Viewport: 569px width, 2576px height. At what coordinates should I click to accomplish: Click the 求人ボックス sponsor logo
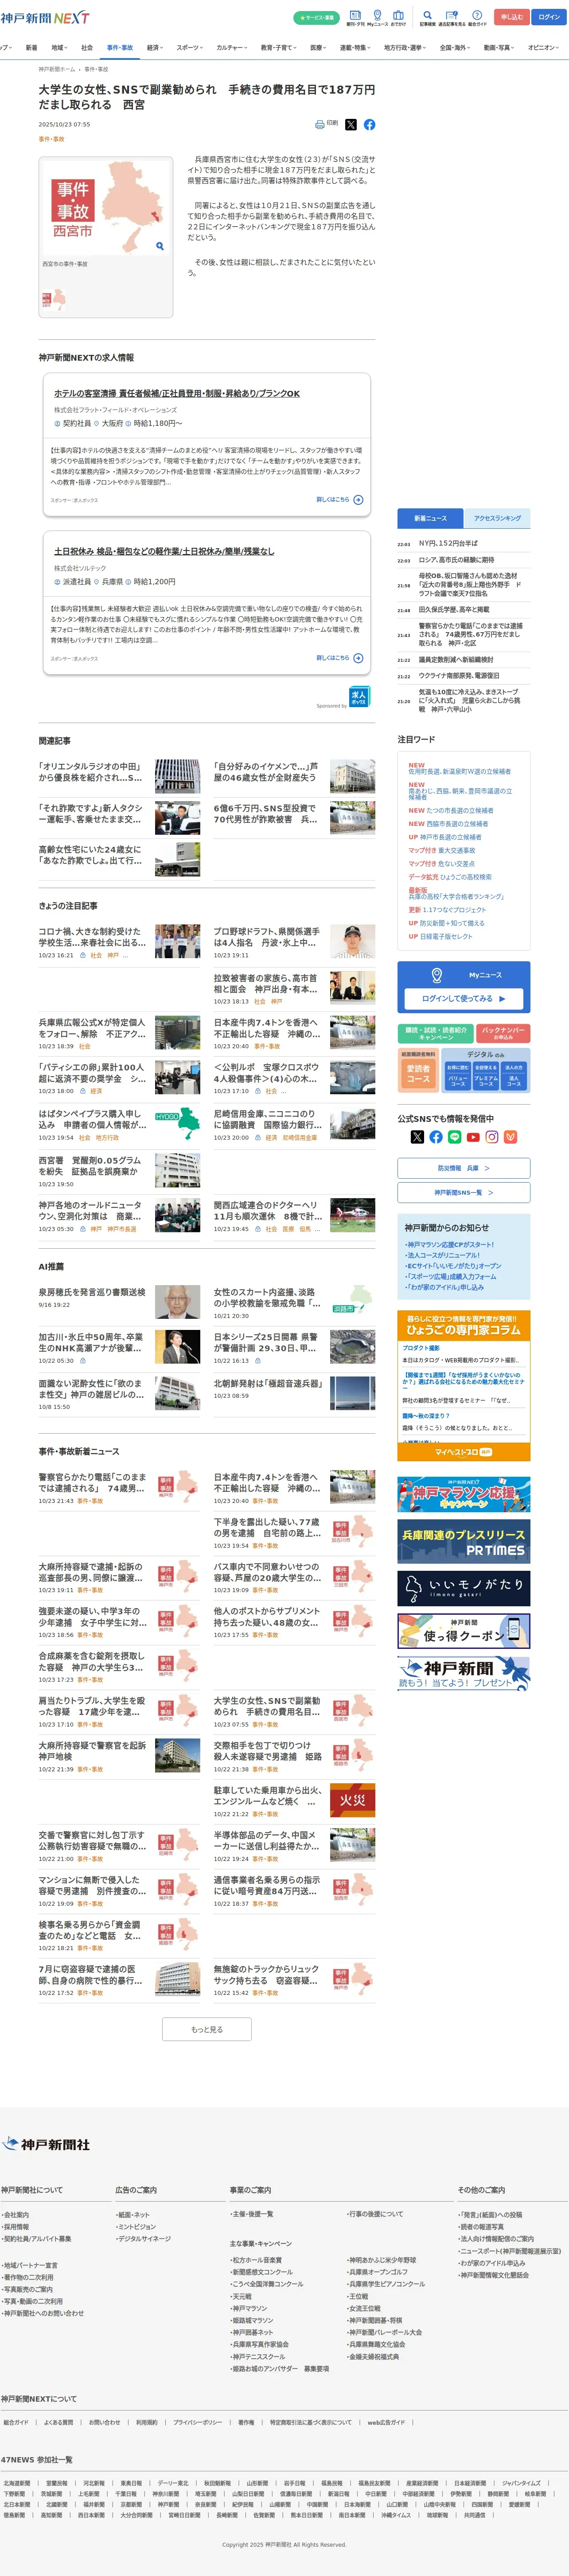pos(359,697)
